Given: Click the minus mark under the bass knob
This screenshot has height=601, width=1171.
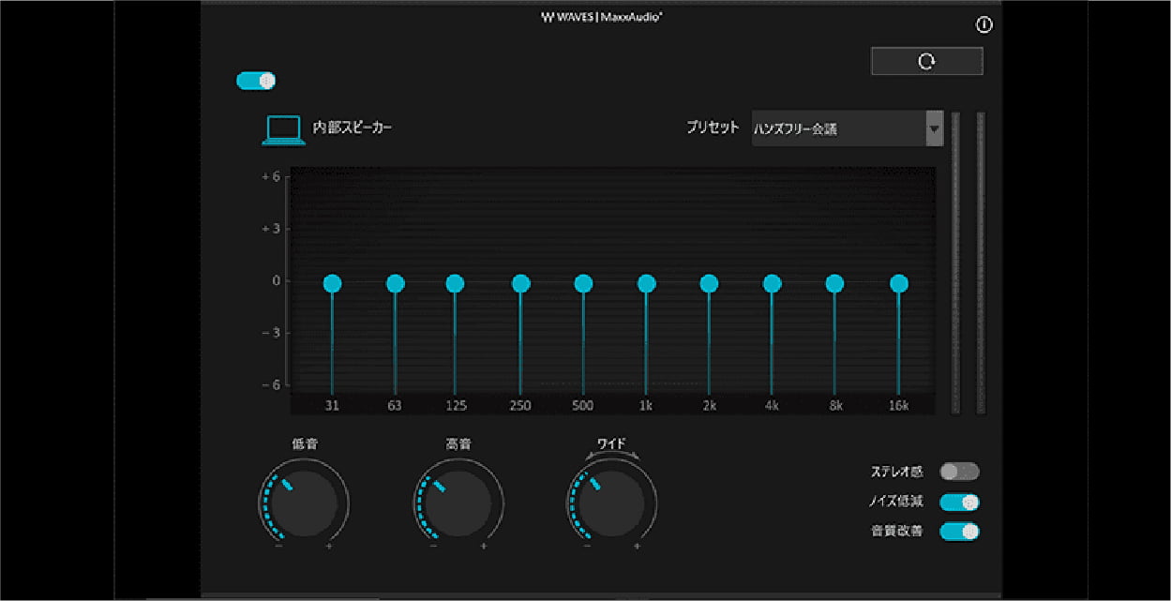Looking at the screenshot, I should [278, 544].
